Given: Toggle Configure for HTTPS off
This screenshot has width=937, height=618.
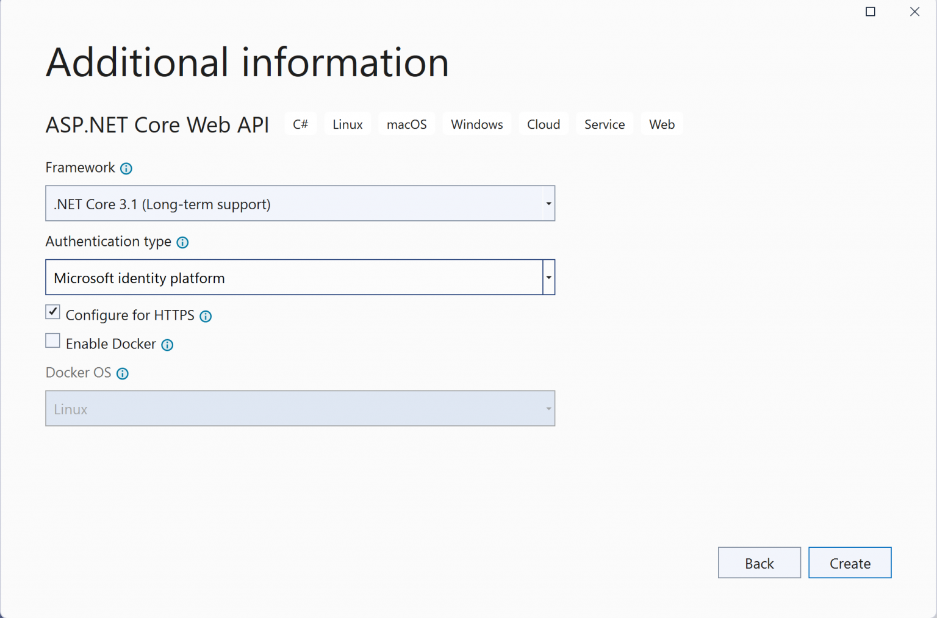Looking at the screenshot, I should point(52,312).
